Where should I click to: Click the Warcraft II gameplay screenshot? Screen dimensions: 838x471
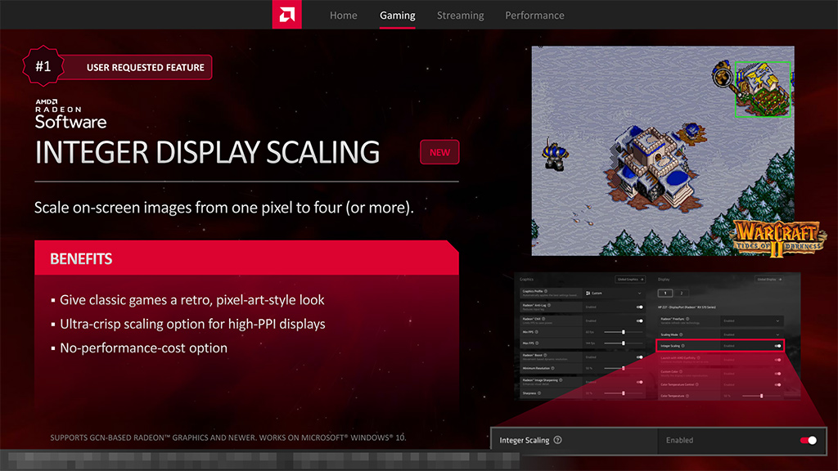pos(663,150)
